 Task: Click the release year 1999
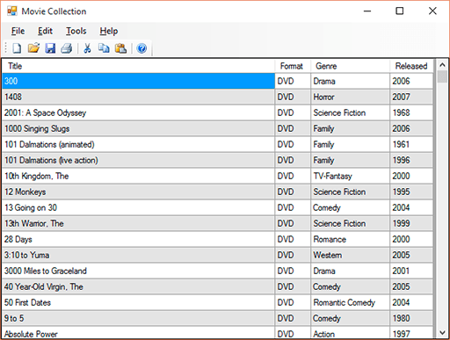click(x=411, y=223)
